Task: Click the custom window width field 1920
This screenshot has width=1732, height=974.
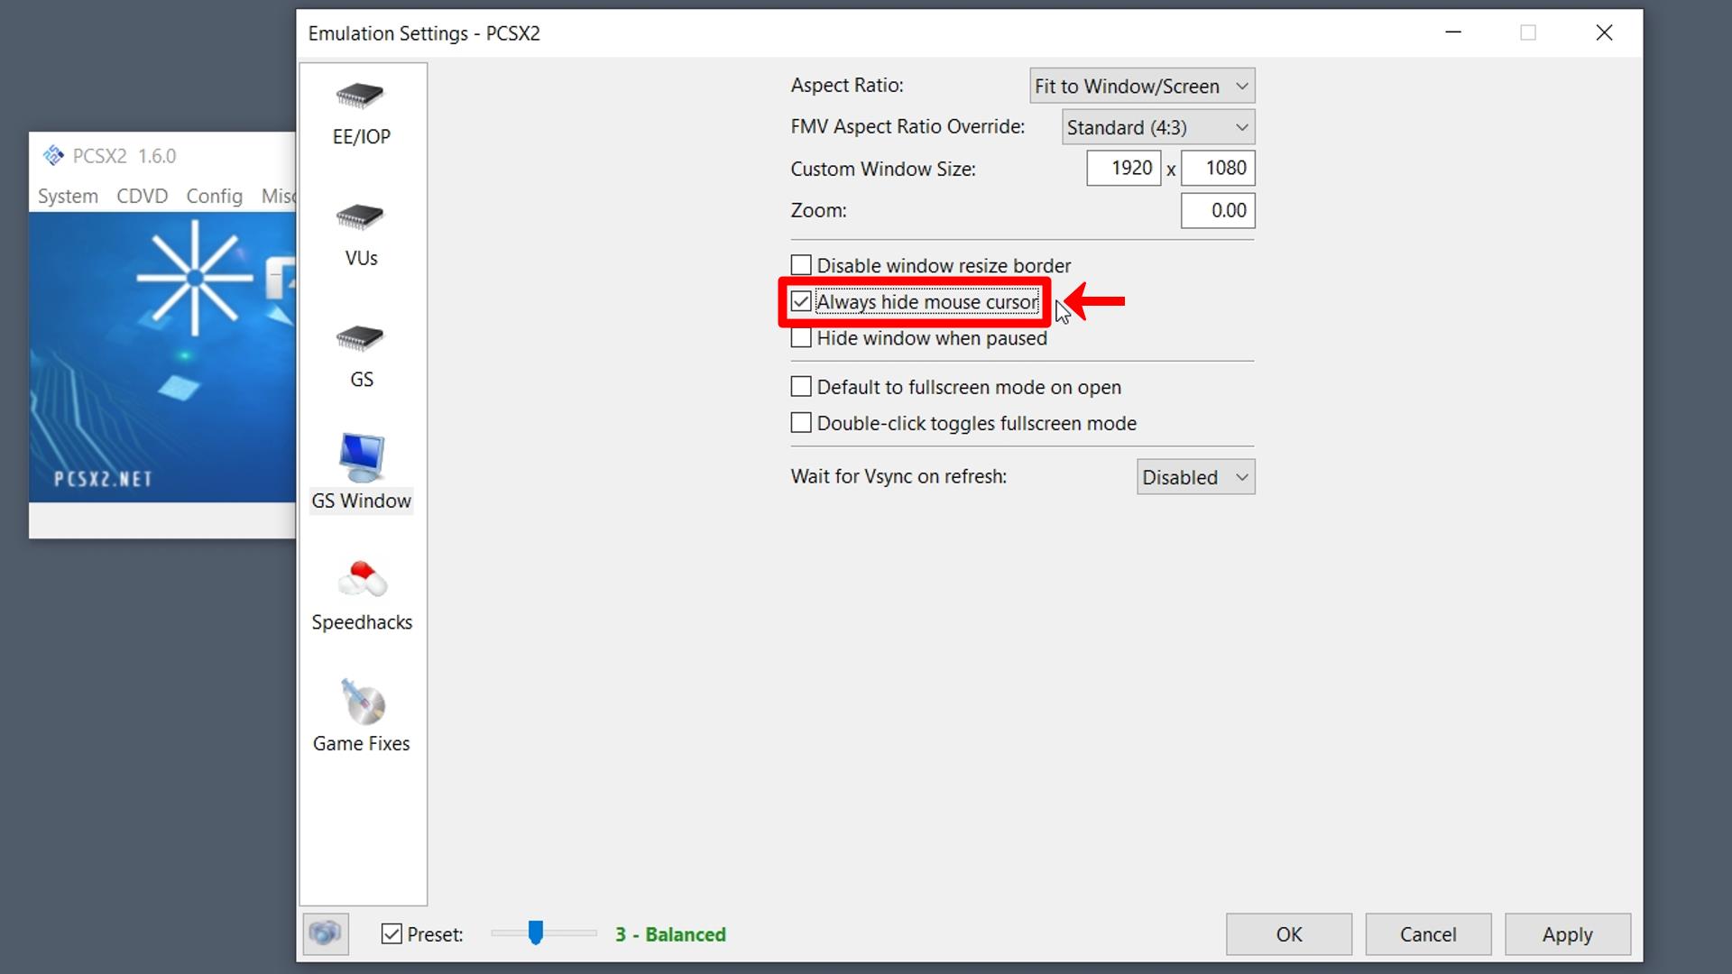Action: pyautogui.click(x=1123, y=168)
